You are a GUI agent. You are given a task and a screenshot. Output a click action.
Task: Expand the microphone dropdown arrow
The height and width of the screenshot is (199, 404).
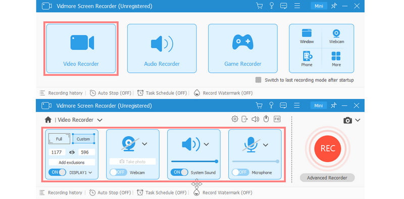(x=266, y=145)
